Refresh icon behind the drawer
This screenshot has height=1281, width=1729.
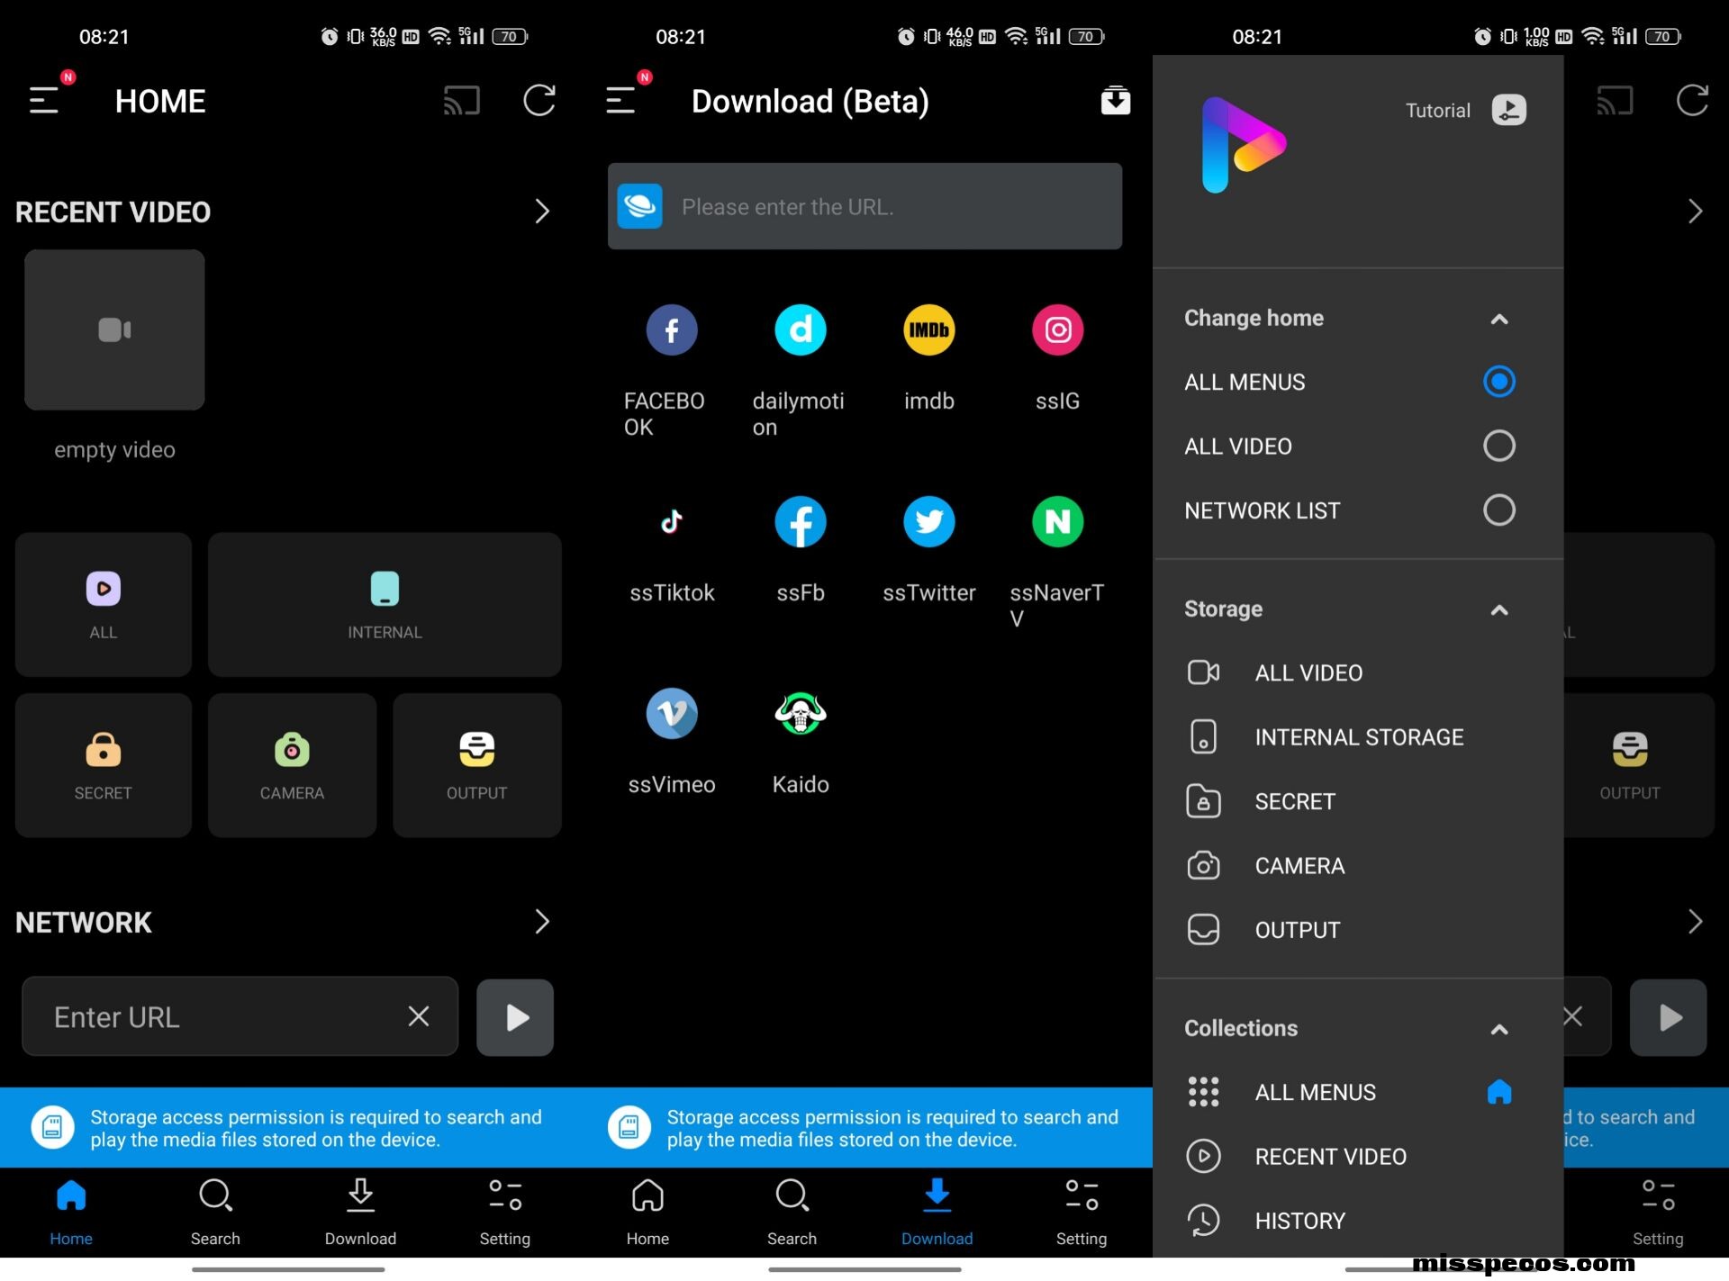coord(1692,100)
